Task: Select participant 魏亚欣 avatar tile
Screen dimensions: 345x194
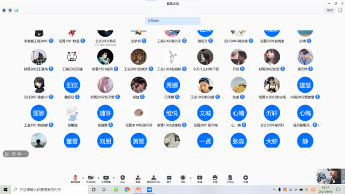Action: [72, 85]
